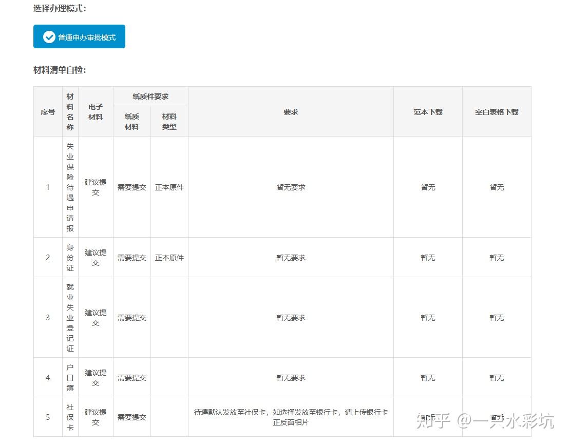Click 需要提交 in the 户口簿 row
This screenshot has height=445, width=569.
132,378
